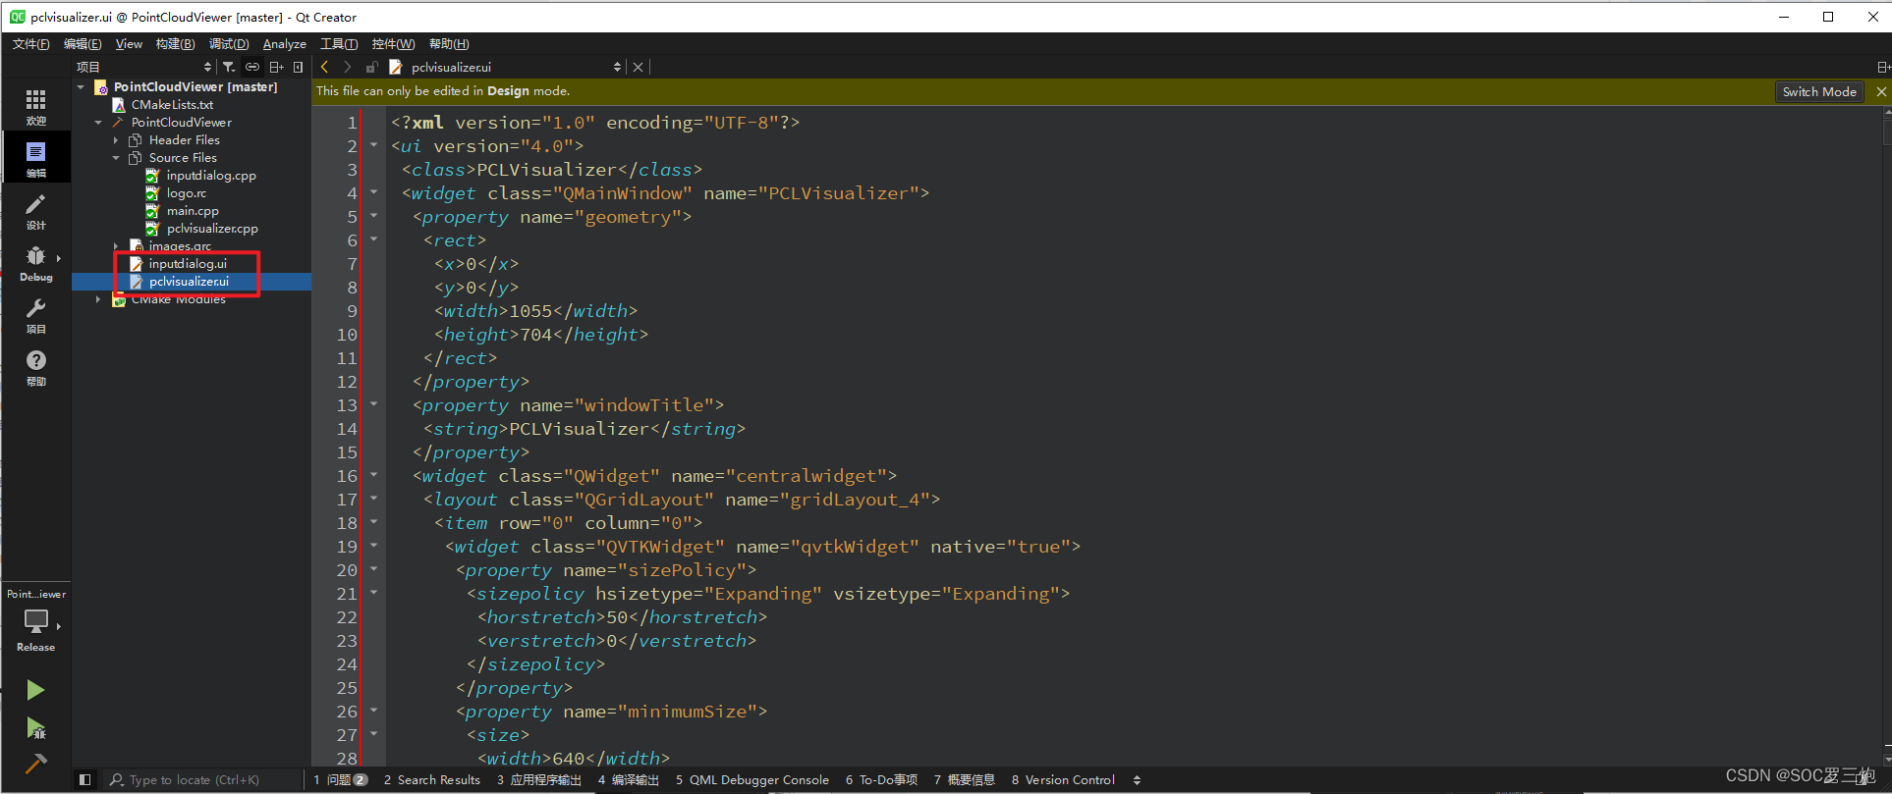Open the 构建(B) menu
The image size is (1892, 794).
coord(175,44)
